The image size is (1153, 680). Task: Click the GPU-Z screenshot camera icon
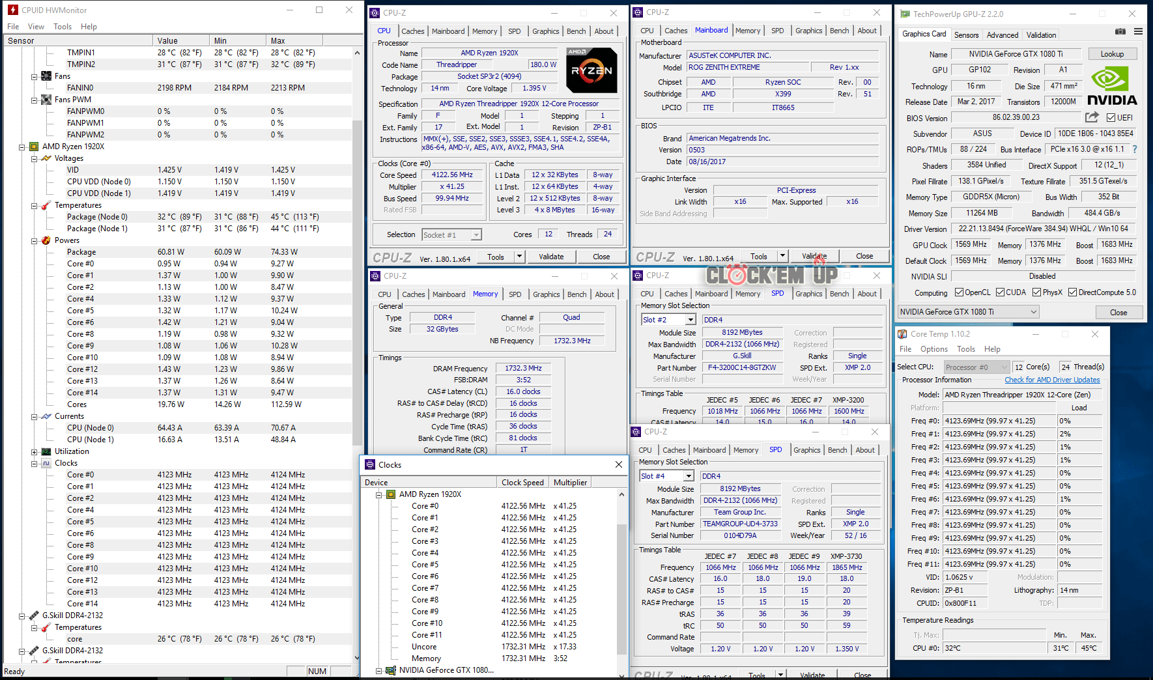1120,31
